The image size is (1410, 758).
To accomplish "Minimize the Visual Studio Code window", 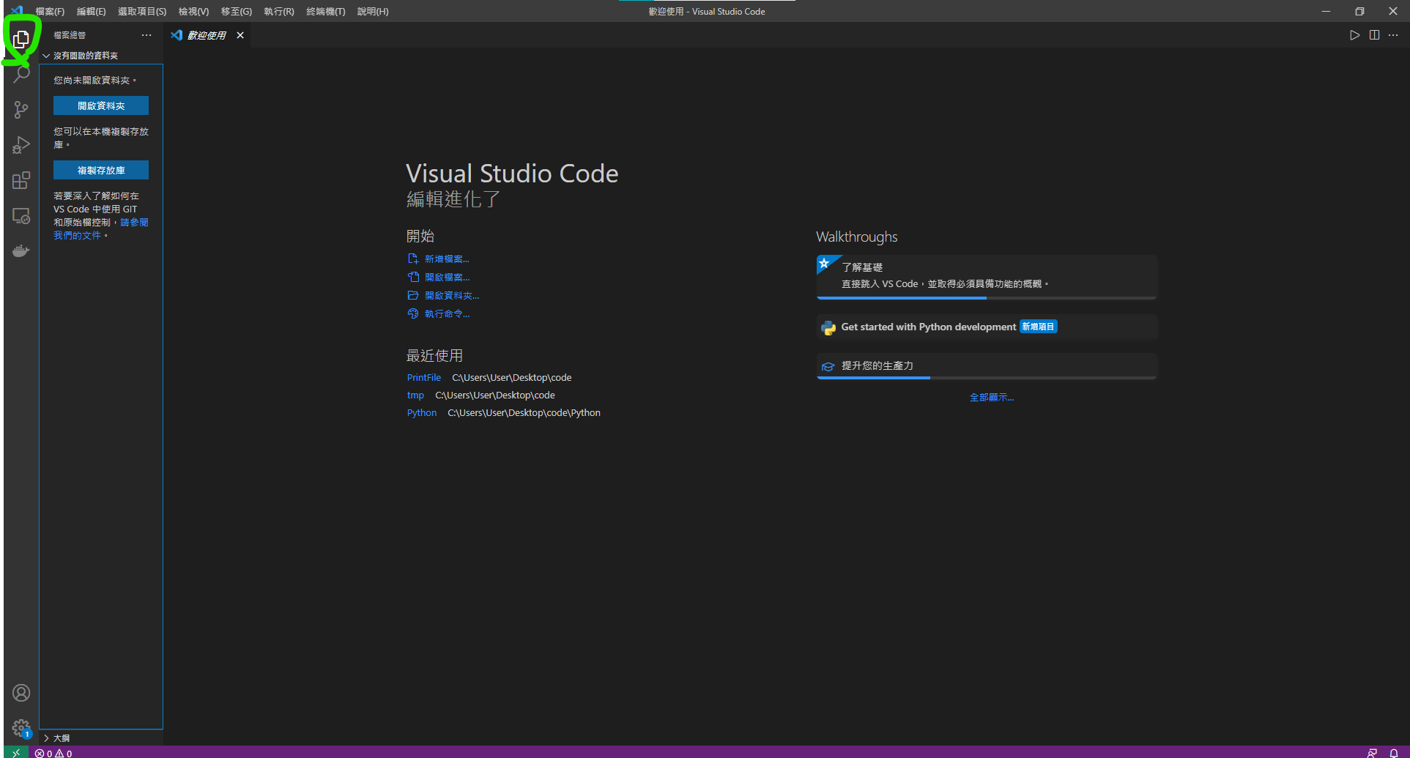I will click(x=1326, y=11).
